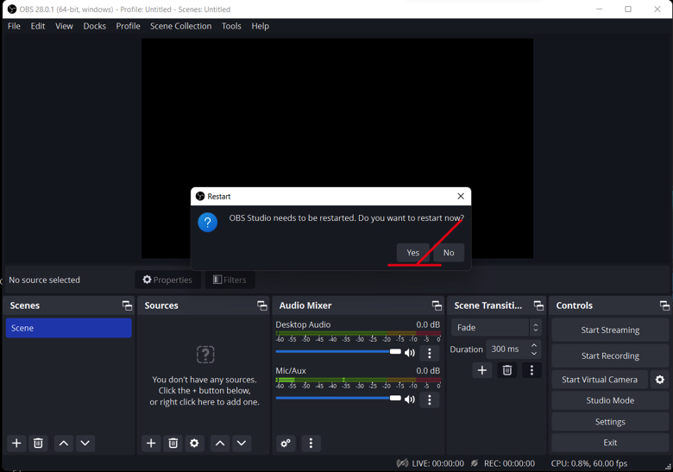Click the Desktop Audio 0.0 dB value
This screenshot has width=673, height=472.
[428, 324]
